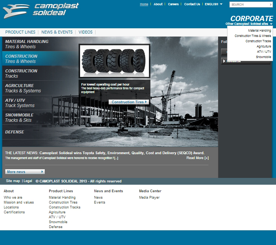Go to Home in top navigation

pyautogui.click(x=144, y=4)
